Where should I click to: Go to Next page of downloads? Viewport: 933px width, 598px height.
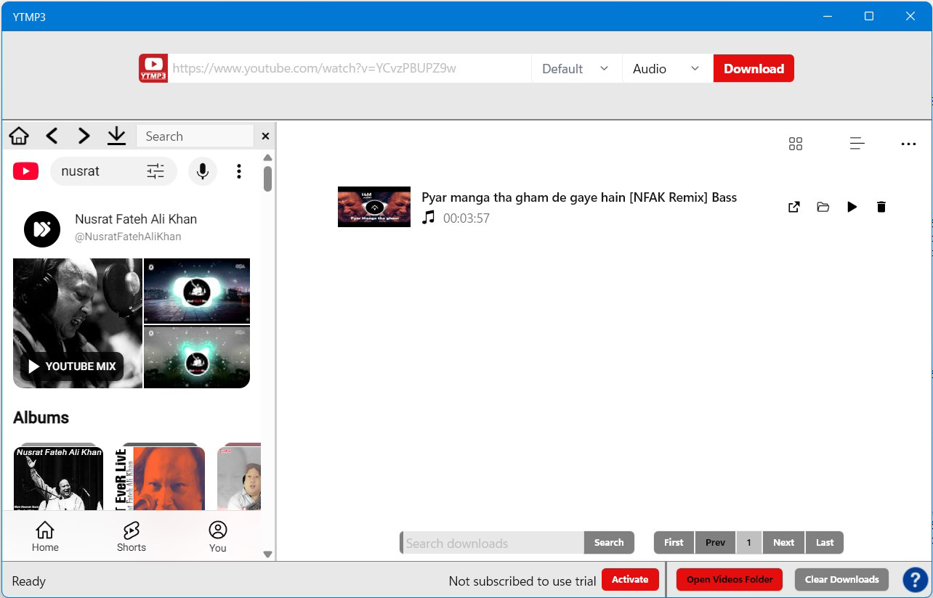click(x=783, y=542)
